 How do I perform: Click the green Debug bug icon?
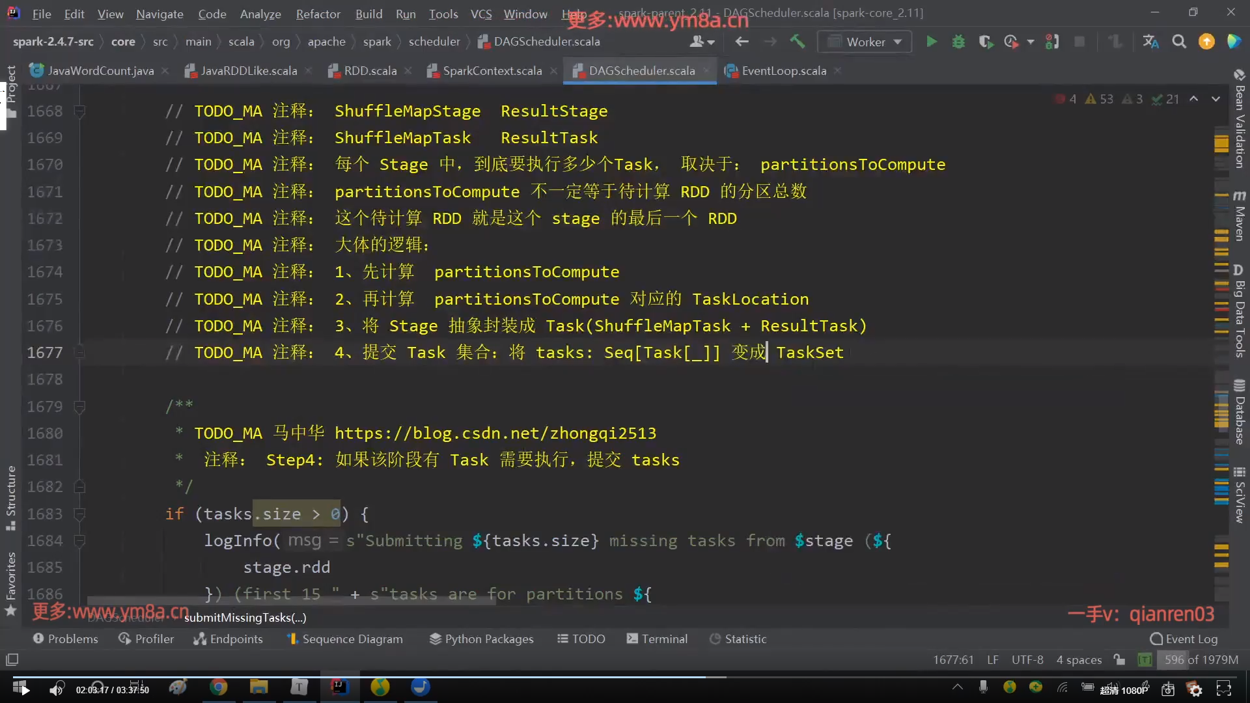(958, 42)
